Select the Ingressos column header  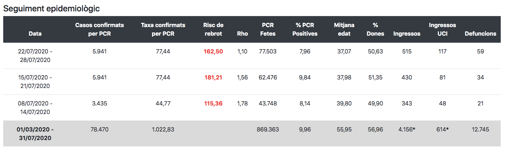pos(406,34)
